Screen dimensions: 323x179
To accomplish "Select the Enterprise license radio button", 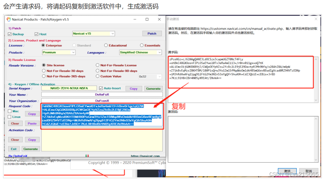I will tap(43, 45).
